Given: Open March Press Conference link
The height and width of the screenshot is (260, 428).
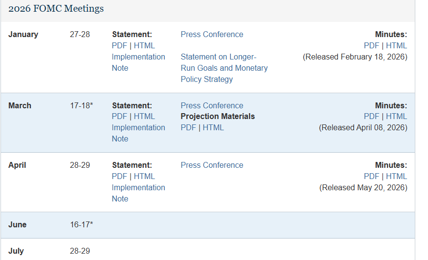Looking at the screenshot, I should click(212, 105).
